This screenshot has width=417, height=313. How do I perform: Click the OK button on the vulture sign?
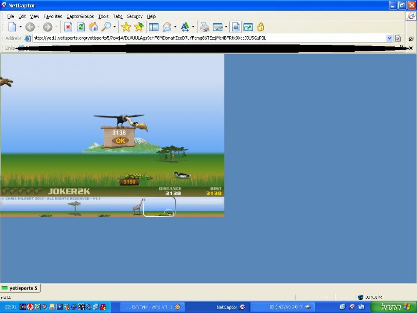point(120,141)
